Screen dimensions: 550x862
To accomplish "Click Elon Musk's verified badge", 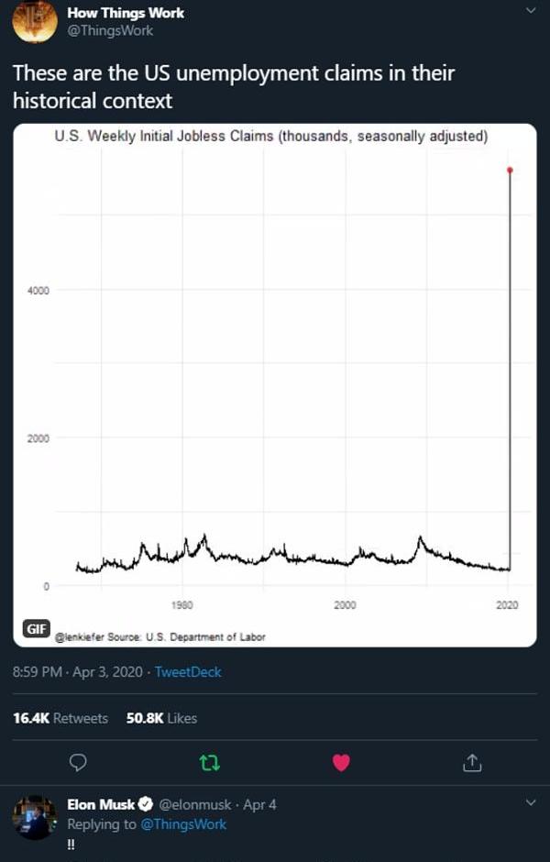I will click(144, 805).
